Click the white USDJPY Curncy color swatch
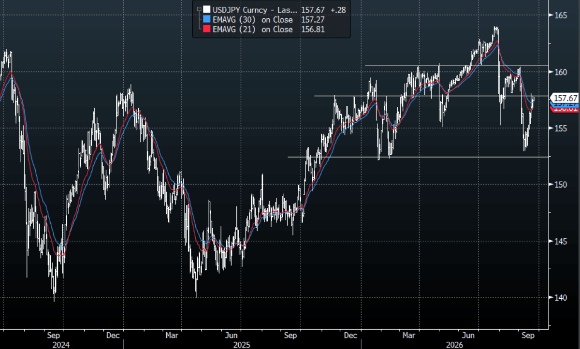This screenshot has height=349, width=580. point(206,9)
